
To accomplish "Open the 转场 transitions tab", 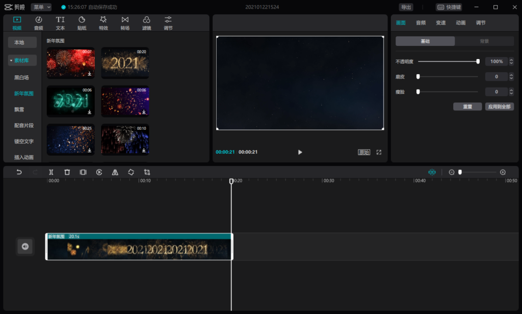I will [x=125, y=23].
